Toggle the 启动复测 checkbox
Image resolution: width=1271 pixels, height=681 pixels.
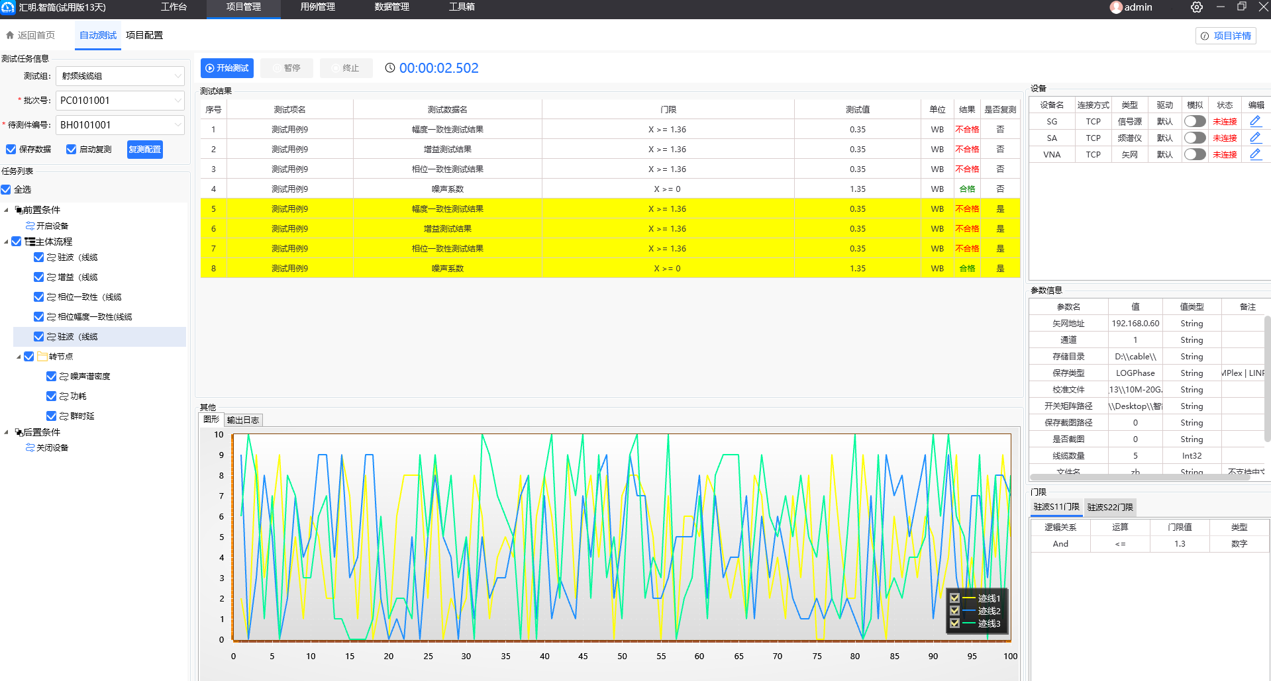click(72, 149)
